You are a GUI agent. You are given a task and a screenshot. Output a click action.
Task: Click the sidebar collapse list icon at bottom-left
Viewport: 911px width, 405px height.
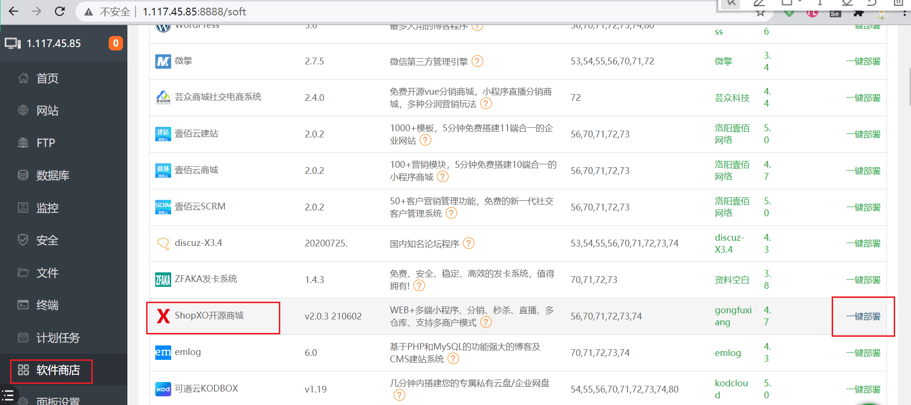[8, 396]
